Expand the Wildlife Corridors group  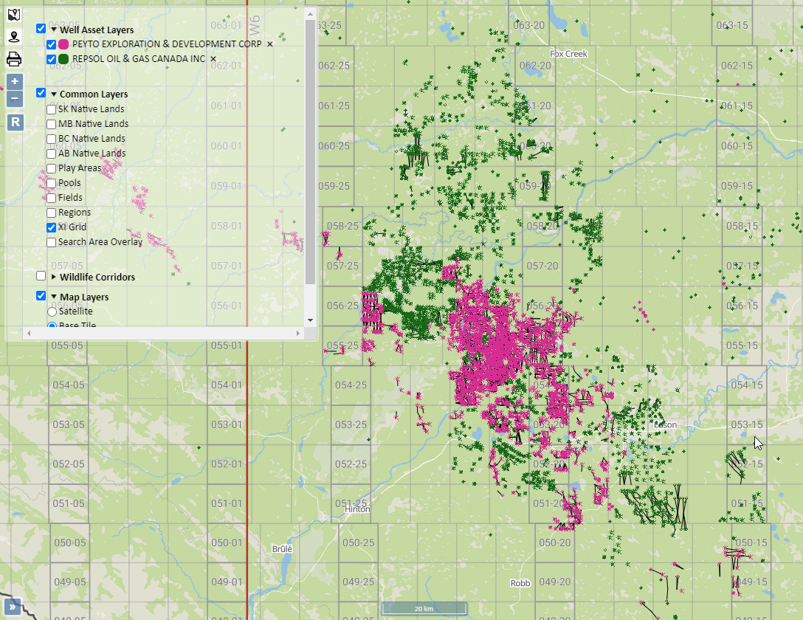(x=54, y=278)
